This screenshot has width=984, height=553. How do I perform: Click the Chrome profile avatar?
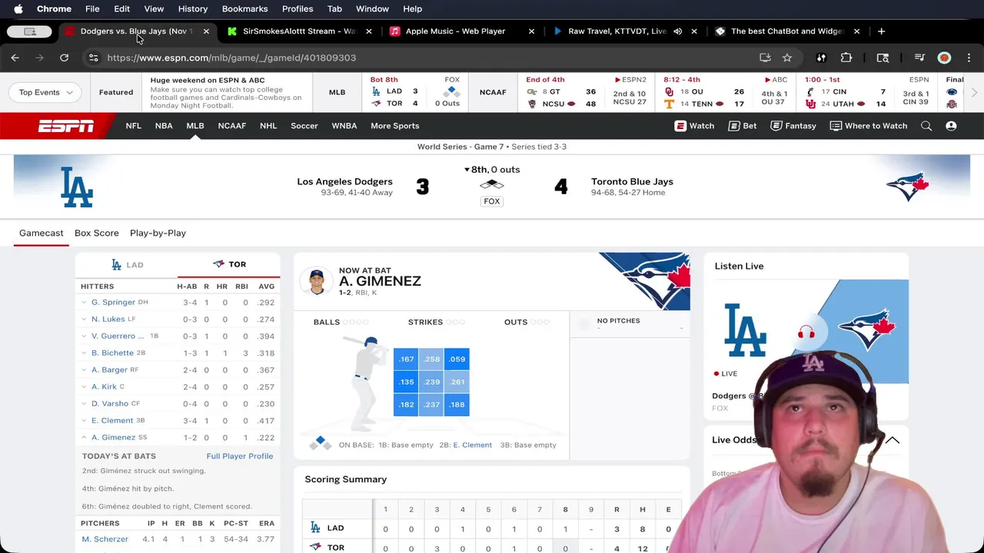[x=944, y=58]
